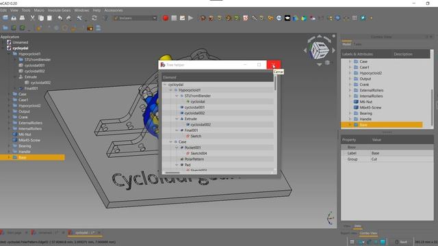Click the blue folder icon in second toolbar row
This screenshot has width=438, height=246.
[5, 28]
